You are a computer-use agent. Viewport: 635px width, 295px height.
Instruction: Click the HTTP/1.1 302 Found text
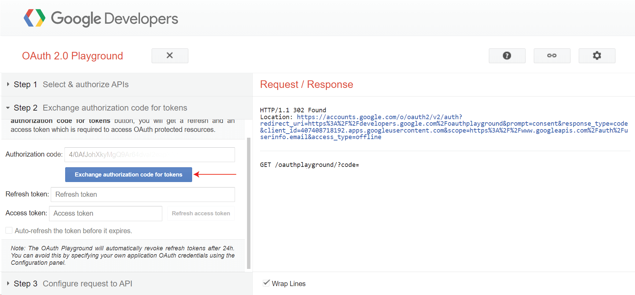[x=293, y=110]
